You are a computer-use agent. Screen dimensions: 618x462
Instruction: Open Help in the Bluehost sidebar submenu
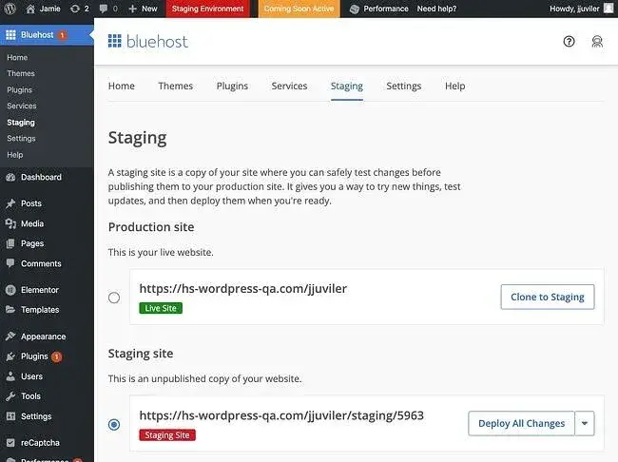point(15,155)
